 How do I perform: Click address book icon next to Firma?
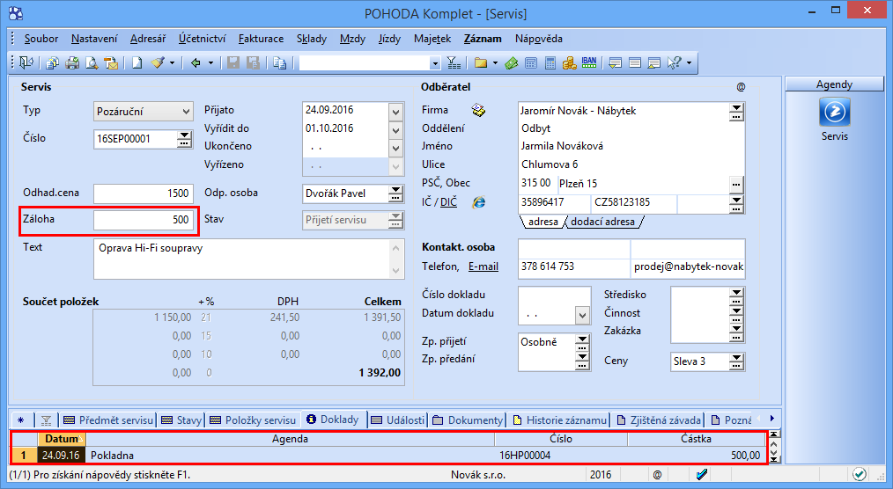(x=478, y=110)
